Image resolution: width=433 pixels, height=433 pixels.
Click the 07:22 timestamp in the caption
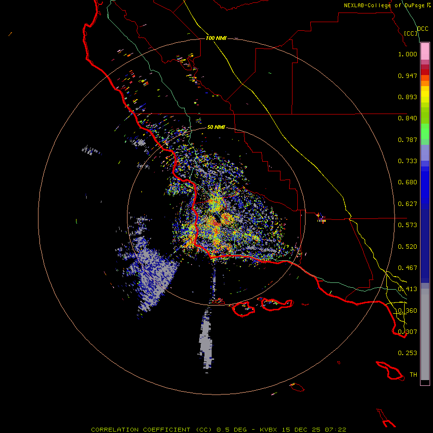335,430
